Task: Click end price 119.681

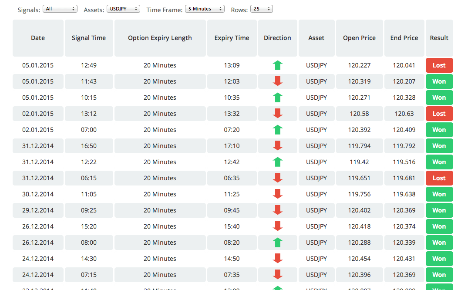Action: click(404, 178)
